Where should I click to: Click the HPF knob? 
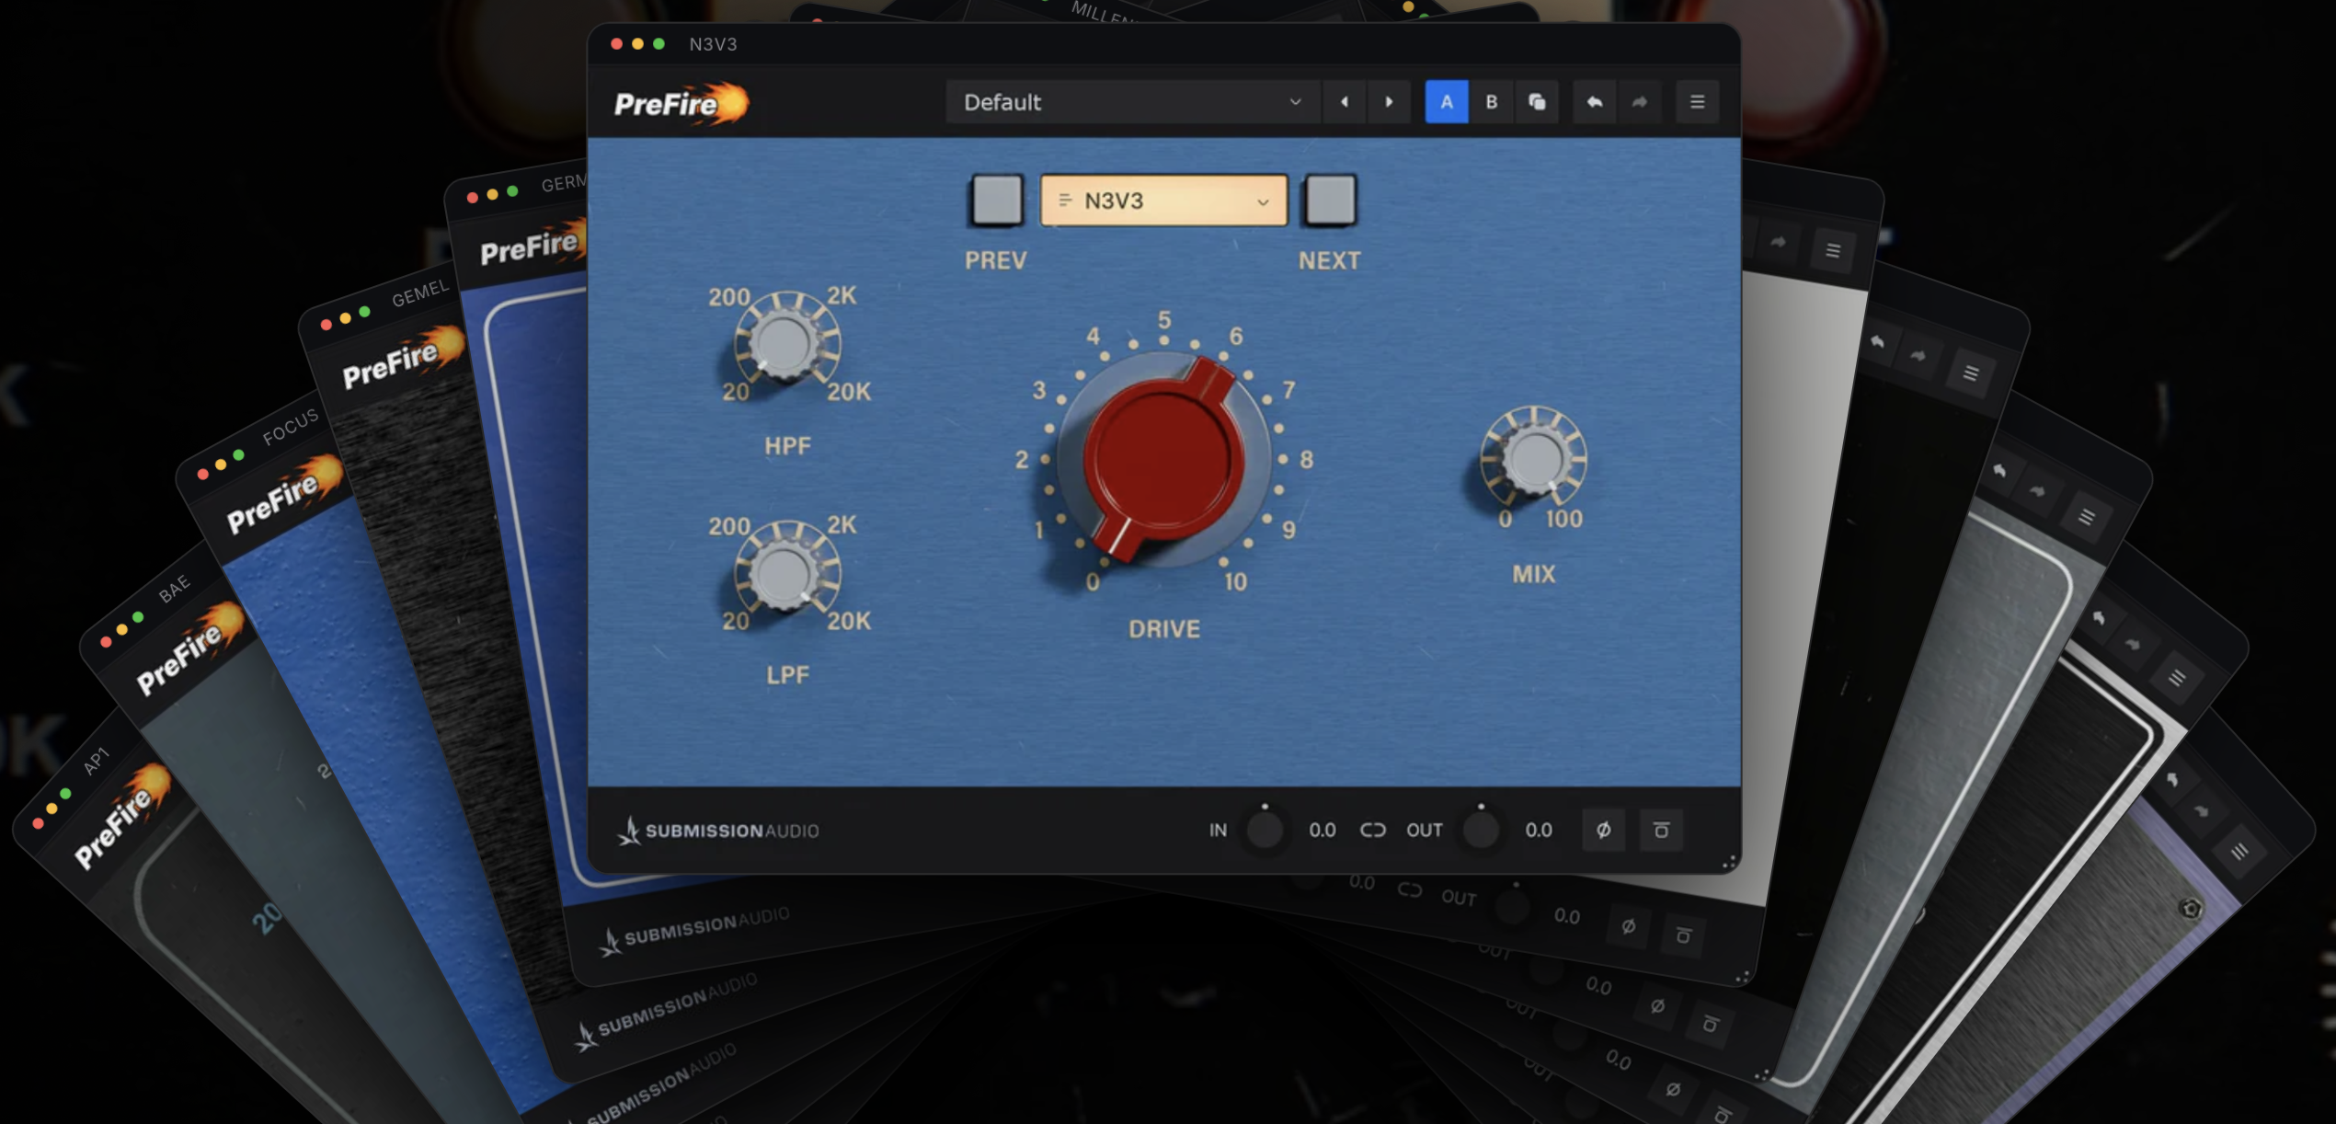(785, 342)
